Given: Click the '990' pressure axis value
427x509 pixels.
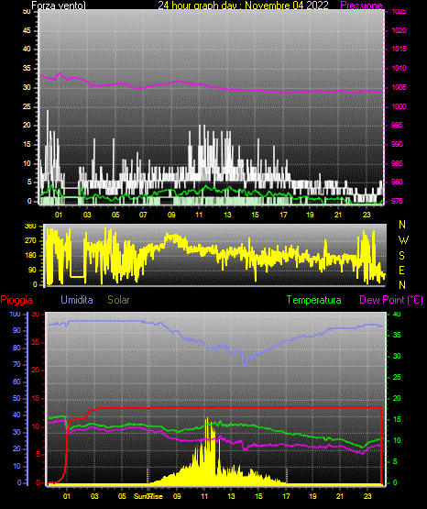Looking at the screenshot, I should 397,144.
